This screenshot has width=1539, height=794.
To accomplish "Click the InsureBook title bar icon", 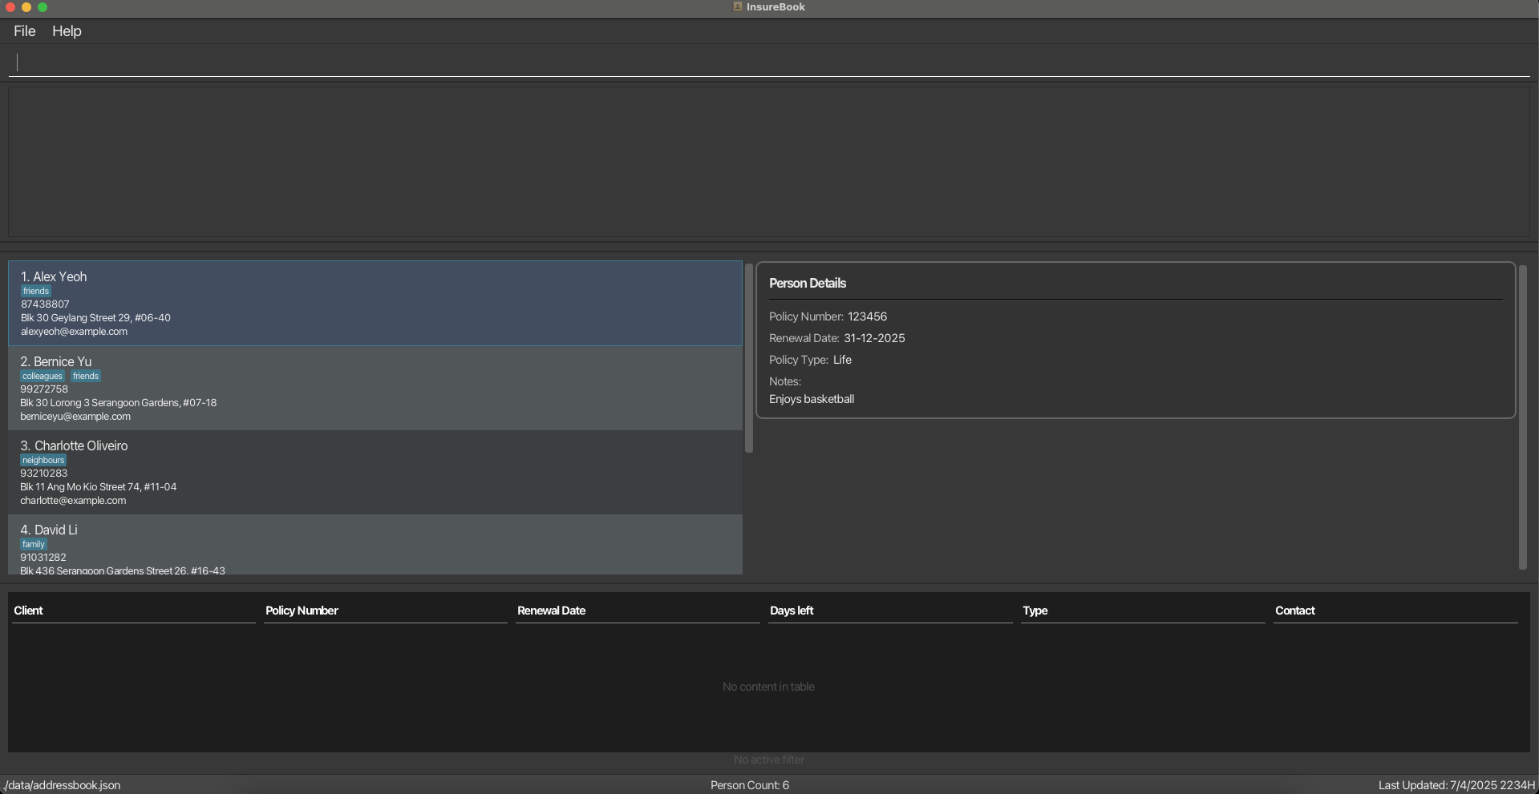I will click(x=738, y=6).
